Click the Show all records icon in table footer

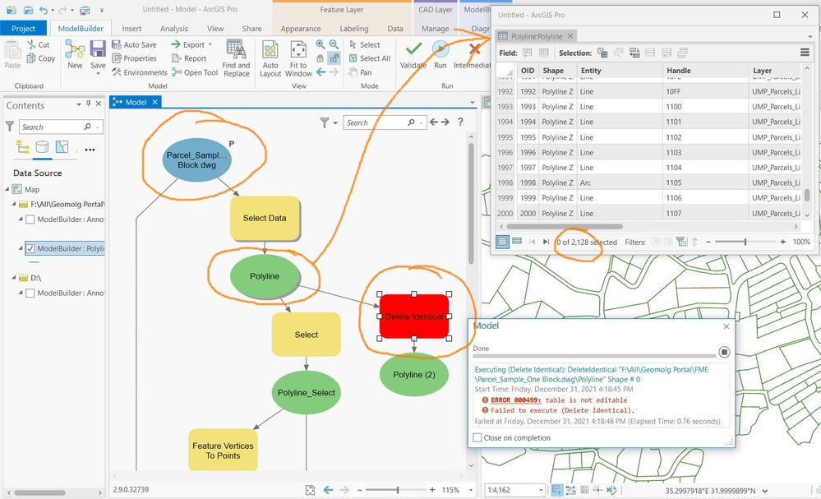pos(503,242)
